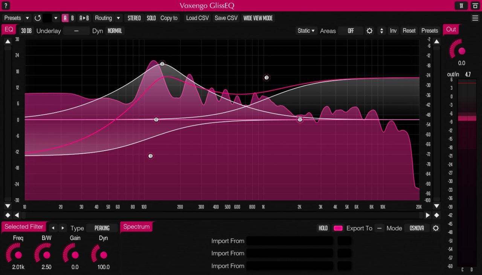This screenshot has height=275, width=482.
Task: Click the horizontal frequency scrollbar
Action: tap(222, 215)
